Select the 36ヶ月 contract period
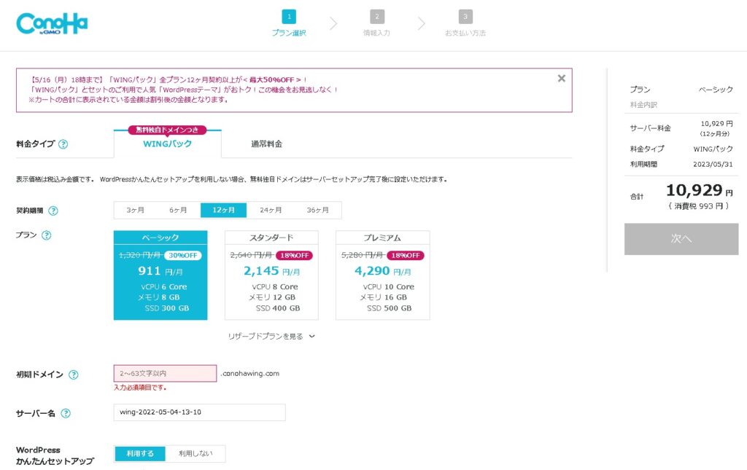Image resolution: width=747 pixels, height=470 pixels. [317, 210]
